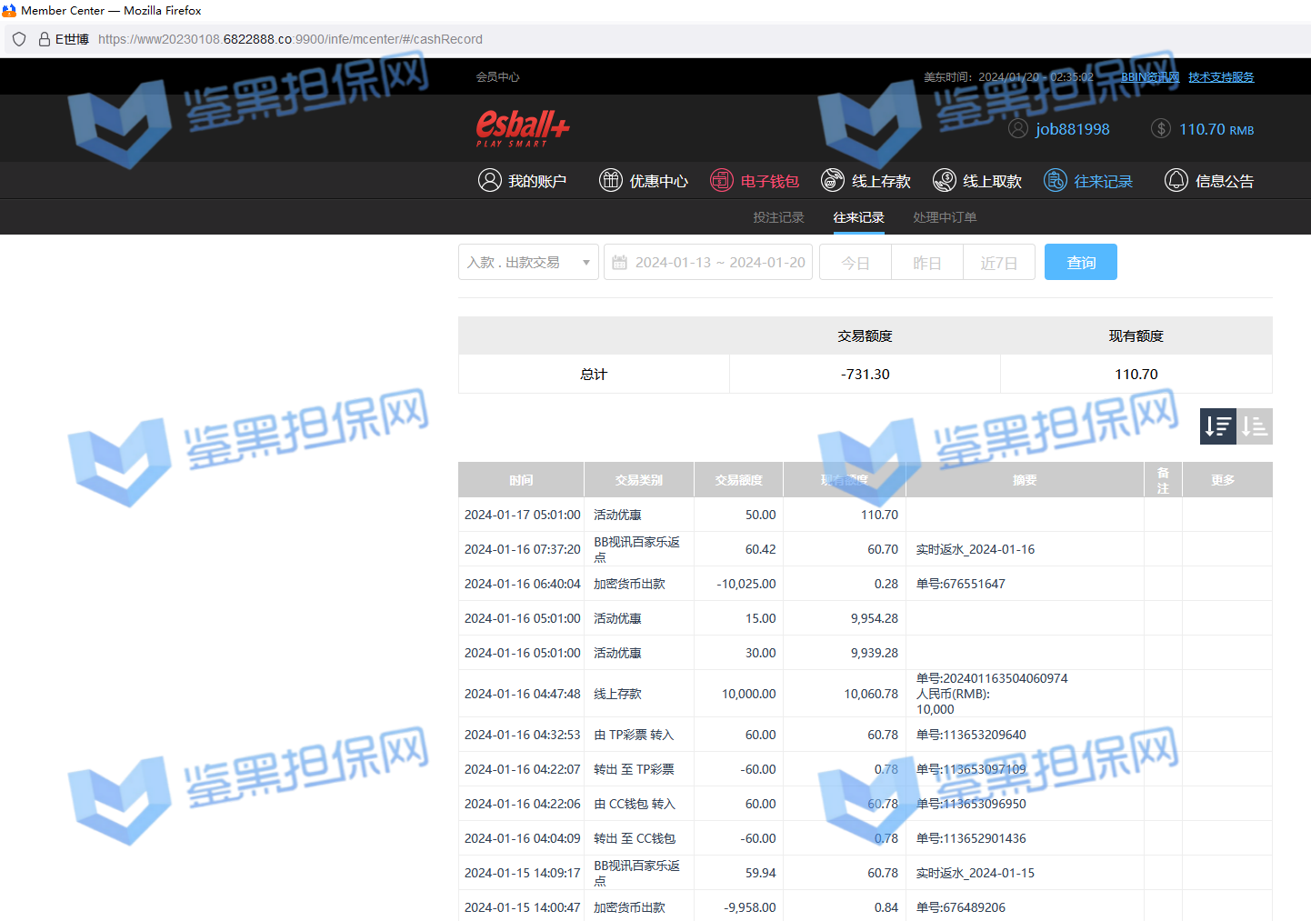Click the 我的账户 person icon
The image size is (1311, 921).
(x=489, y=181)
